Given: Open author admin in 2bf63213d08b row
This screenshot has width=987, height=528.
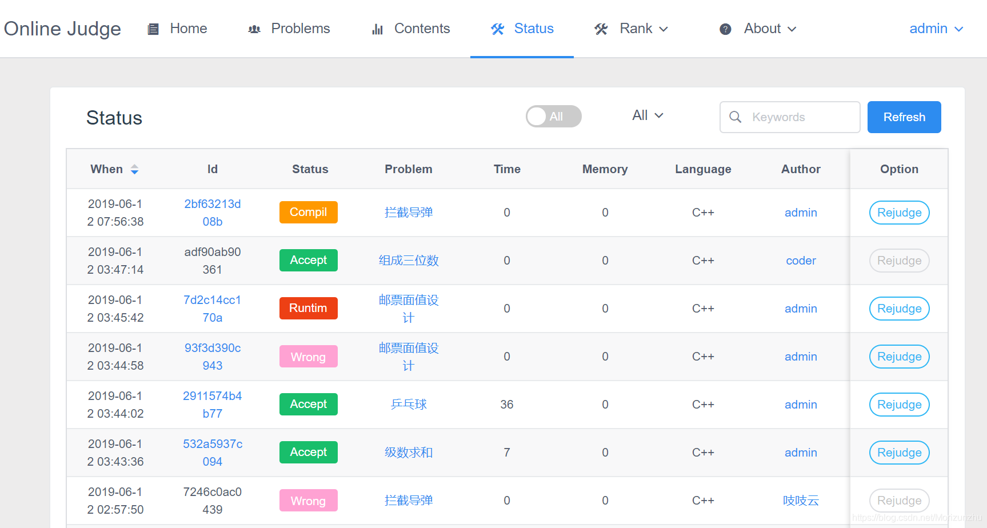Looking at the screenshot, I should tap(801, 213).
